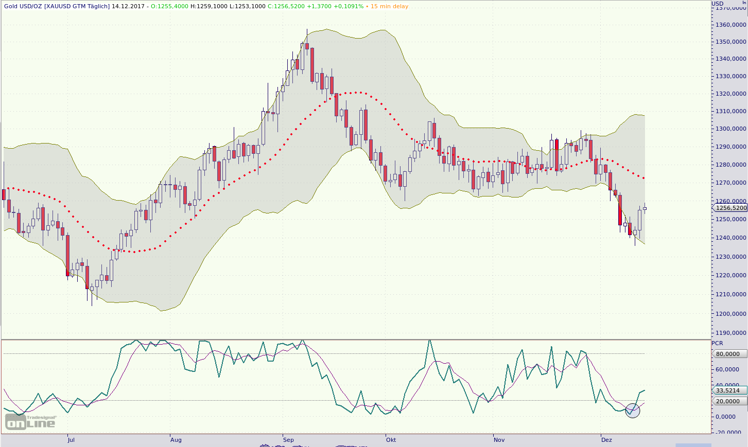Select the Nov label on time axis
The height and width of the screenshot is (447, 748).
click(x=499, y=440)
